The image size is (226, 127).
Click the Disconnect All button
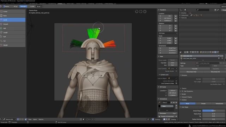tap(215, 72)
